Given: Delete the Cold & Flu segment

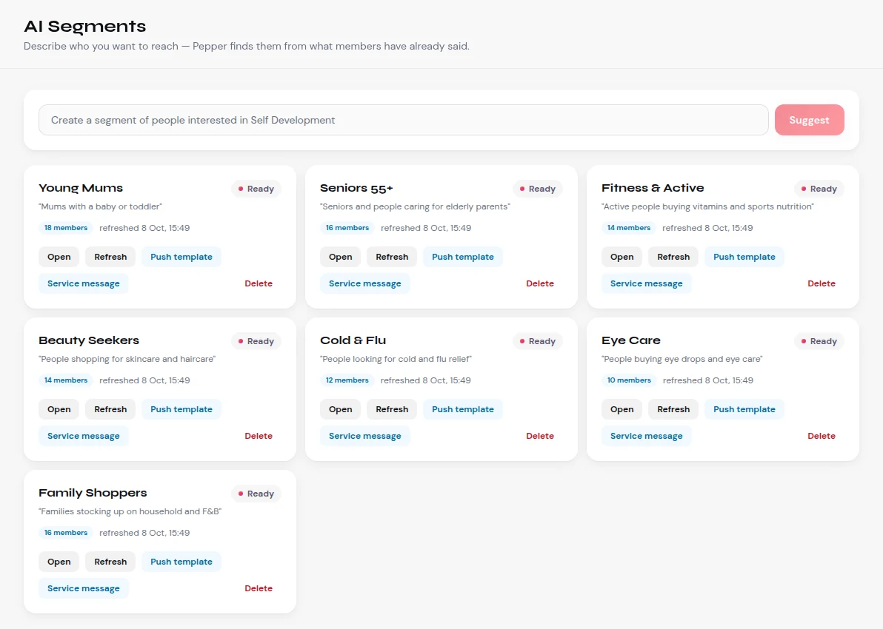Looking at the screenshot, I should pyautogui.click(x=540, y=436).
